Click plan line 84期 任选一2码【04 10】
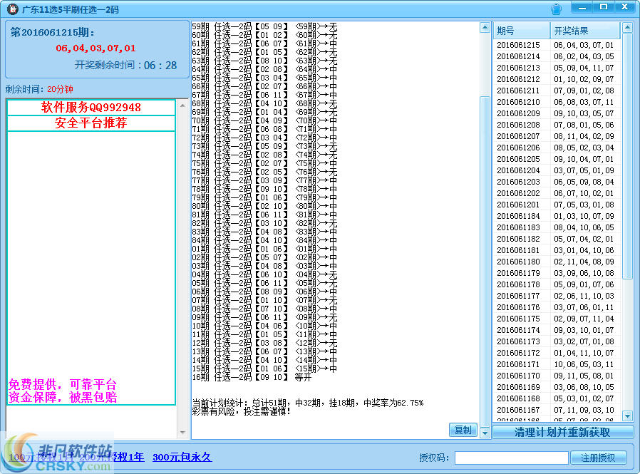 click(x=265, y=240)
